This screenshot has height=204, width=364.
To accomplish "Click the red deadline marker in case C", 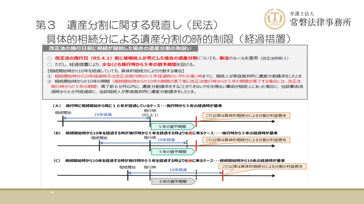I will 223,176.
